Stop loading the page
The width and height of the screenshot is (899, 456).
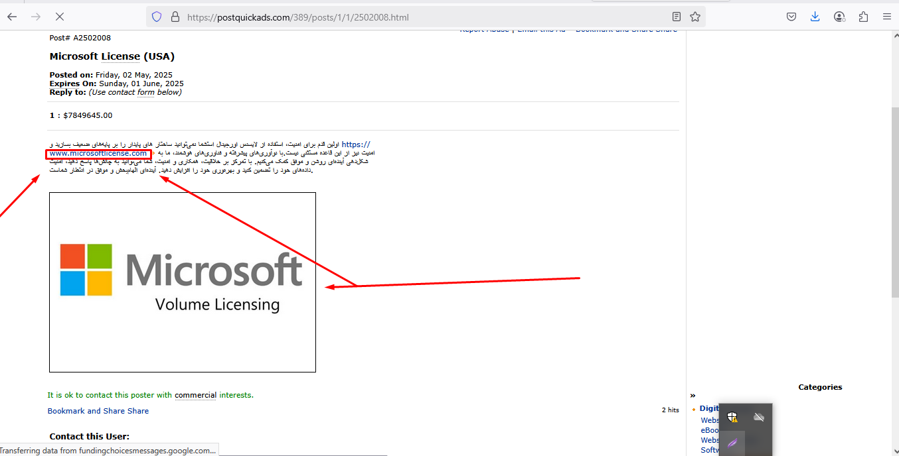pos(60,17)
